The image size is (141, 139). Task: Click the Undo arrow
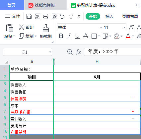[x=62, y=16]
